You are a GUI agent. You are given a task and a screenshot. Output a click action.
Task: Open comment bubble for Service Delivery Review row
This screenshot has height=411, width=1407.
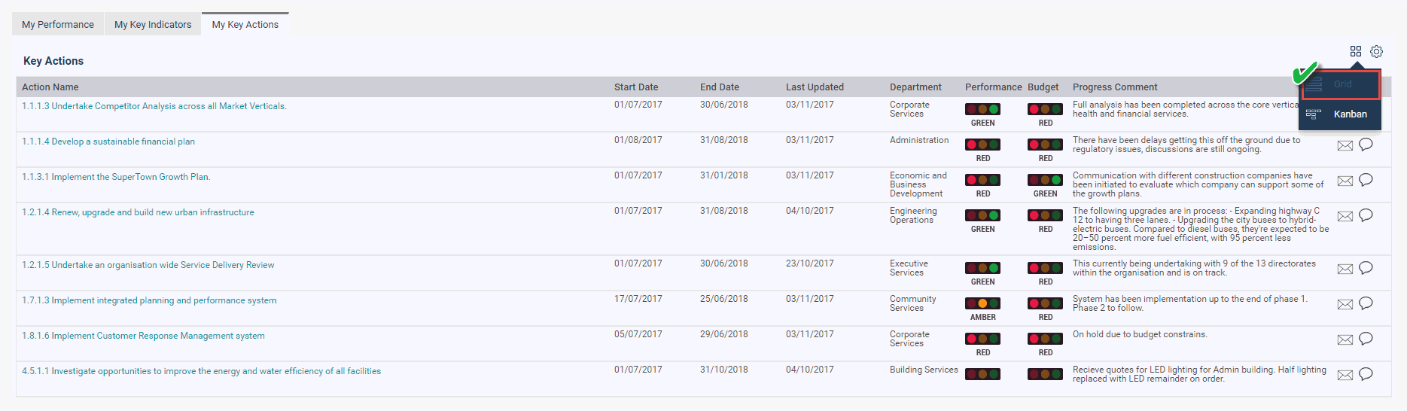coord(1366,268)
